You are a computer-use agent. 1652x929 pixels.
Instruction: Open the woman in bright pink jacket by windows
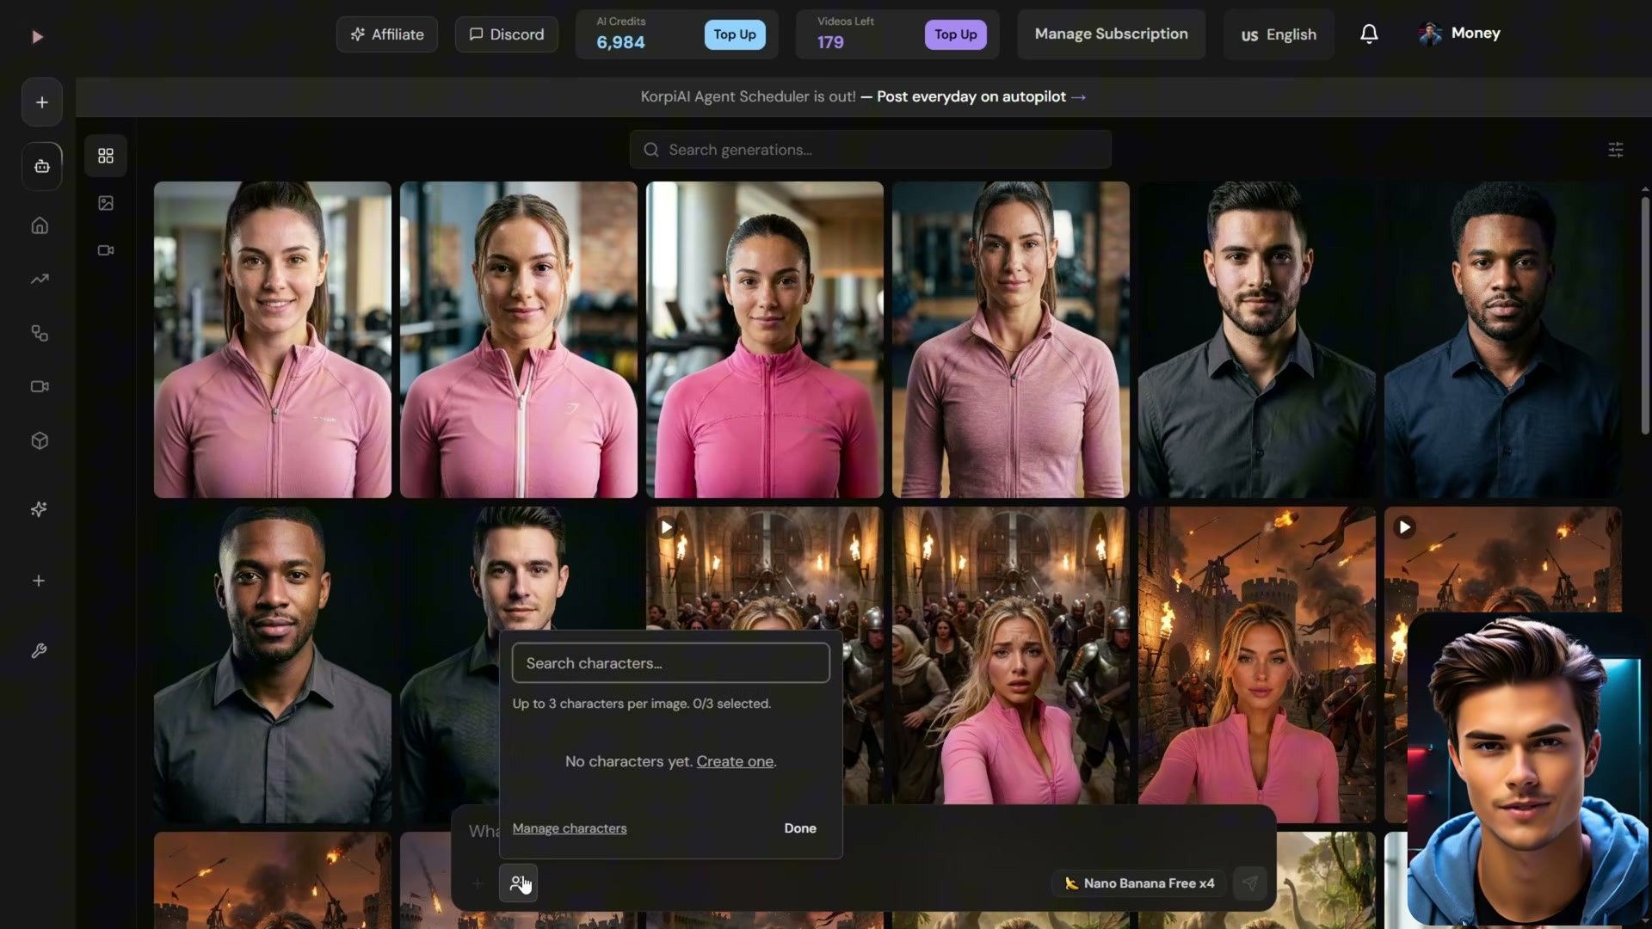click(x=765, y=340)
